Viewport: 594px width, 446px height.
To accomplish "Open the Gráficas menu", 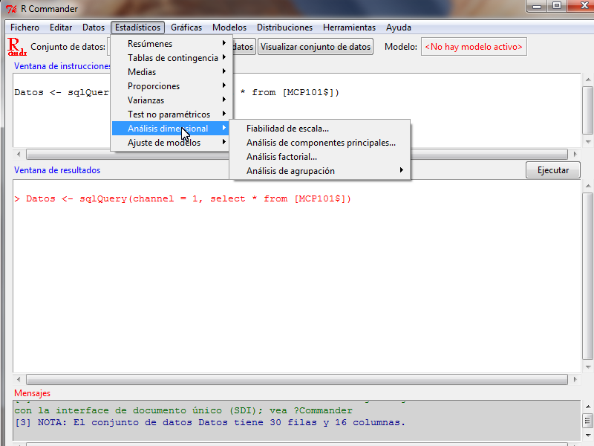I will point(186,28).
